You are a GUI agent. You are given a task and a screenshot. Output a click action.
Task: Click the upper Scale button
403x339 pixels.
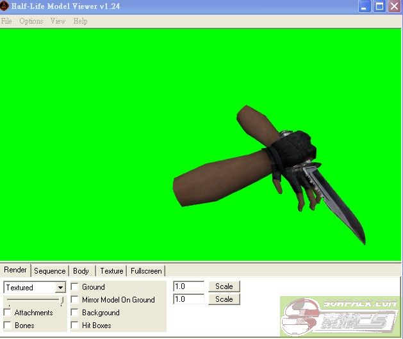pos(224,286)
